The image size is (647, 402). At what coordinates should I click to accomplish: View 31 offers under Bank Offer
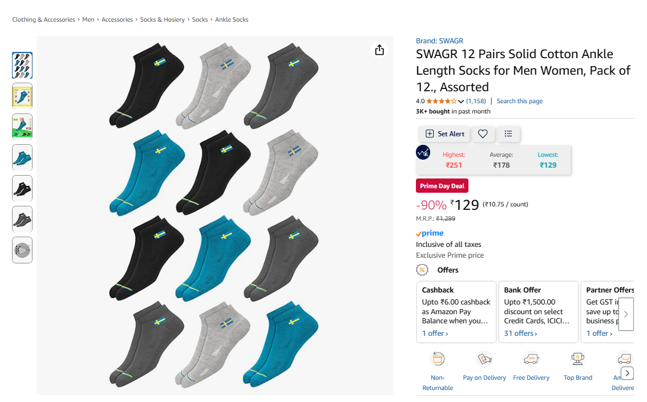tap(520, 333)
